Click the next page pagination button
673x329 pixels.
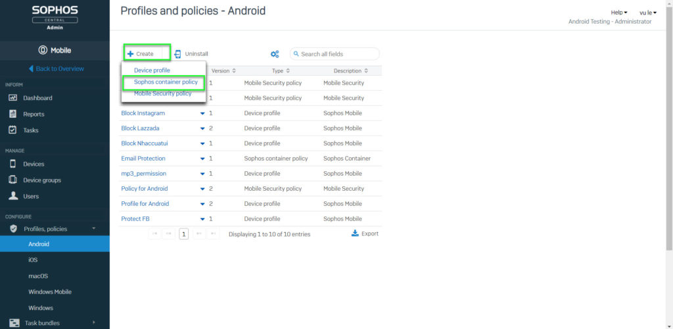pyautogui.click(x=198, y=234)
